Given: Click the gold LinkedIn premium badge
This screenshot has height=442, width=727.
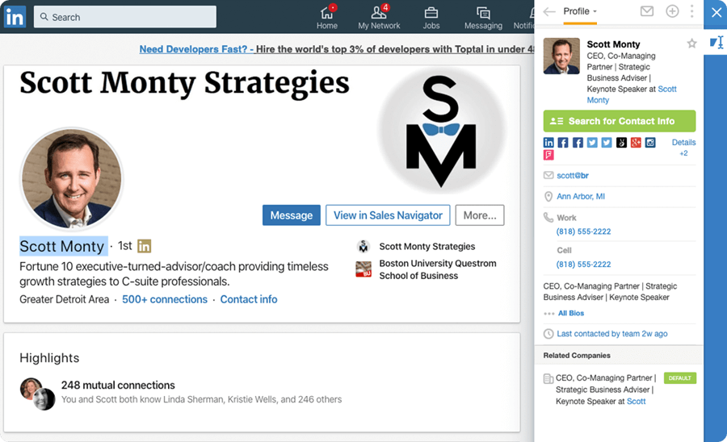Looking at the screenshot, I should [x=145, y=246].
